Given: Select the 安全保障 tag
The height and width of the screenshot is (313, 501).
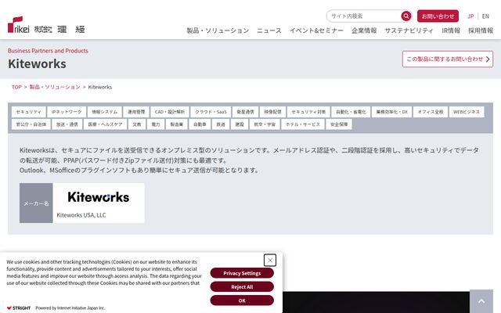Looking at the screenshot, I should tap(339, 124).
